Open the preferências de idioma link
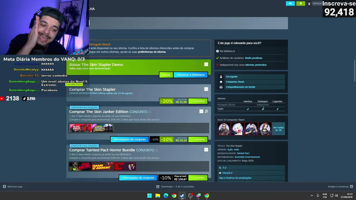Viewport: 356px width, 200px height. tap(152, 52)
